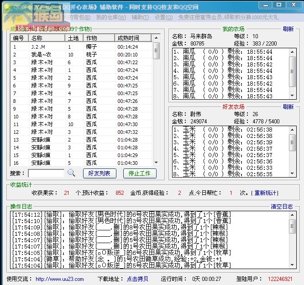Down arrow of 好友农场 plot list

point(293,173)
